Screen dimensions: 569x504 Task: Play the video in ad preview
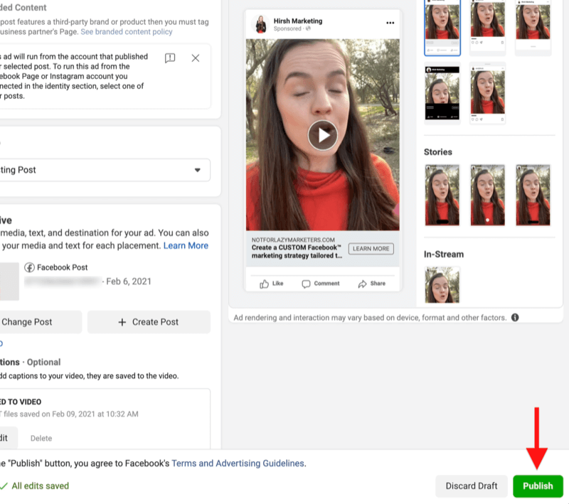click(323, 134)
